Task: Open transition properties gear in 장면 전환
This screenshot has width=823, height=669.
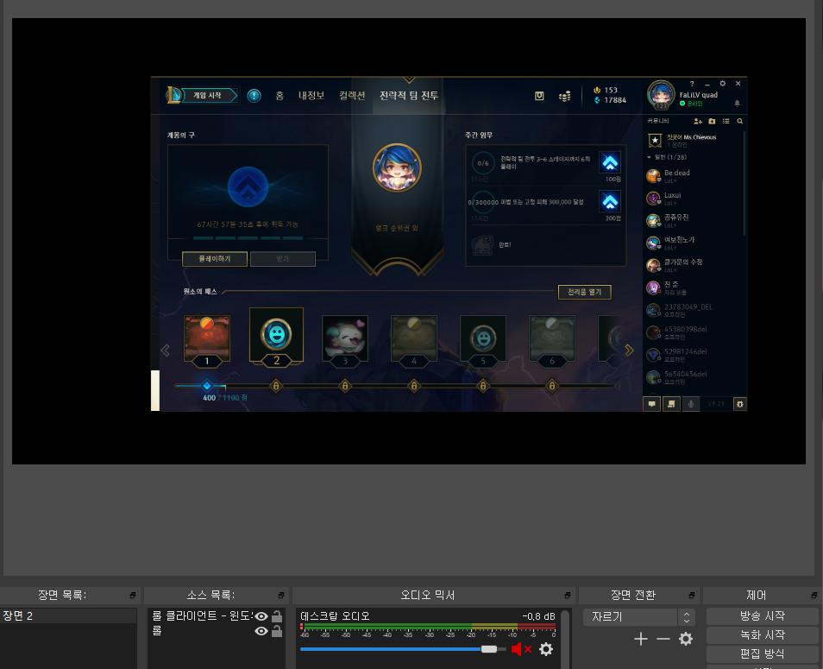Action: coord(686,639)
